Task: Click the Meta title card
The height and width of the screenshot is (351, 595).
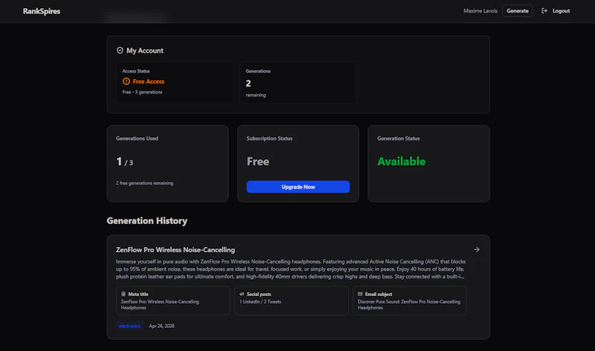Action: (173, 301)
